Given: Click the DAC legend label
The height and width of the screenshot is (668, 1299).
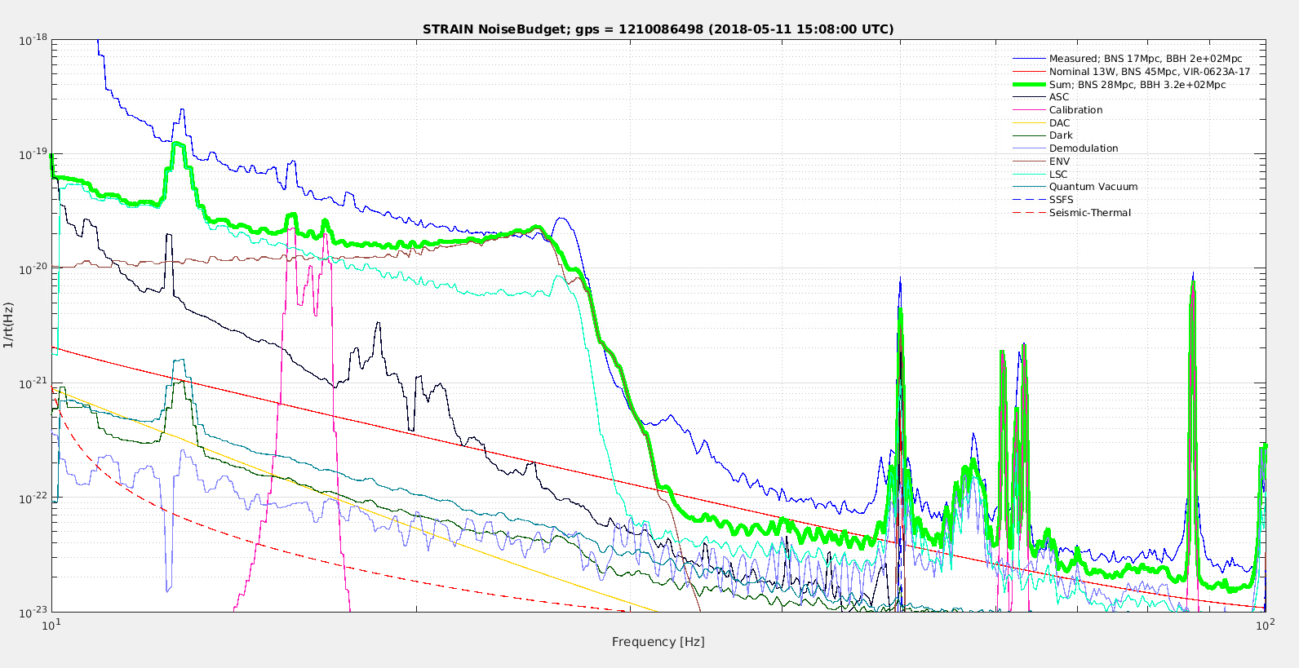Looking at the screenshot, I should [1059, 123].
